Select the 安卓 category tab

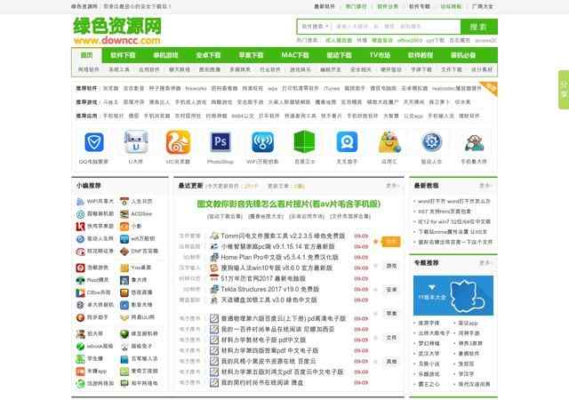[391, 290]
